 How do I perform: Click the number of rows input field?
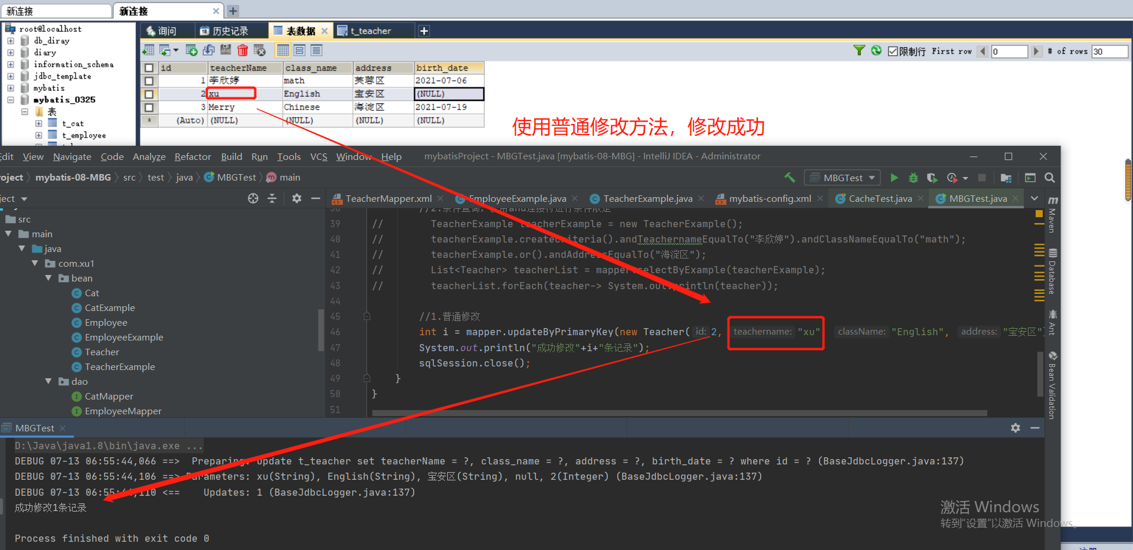point(1109,51)
